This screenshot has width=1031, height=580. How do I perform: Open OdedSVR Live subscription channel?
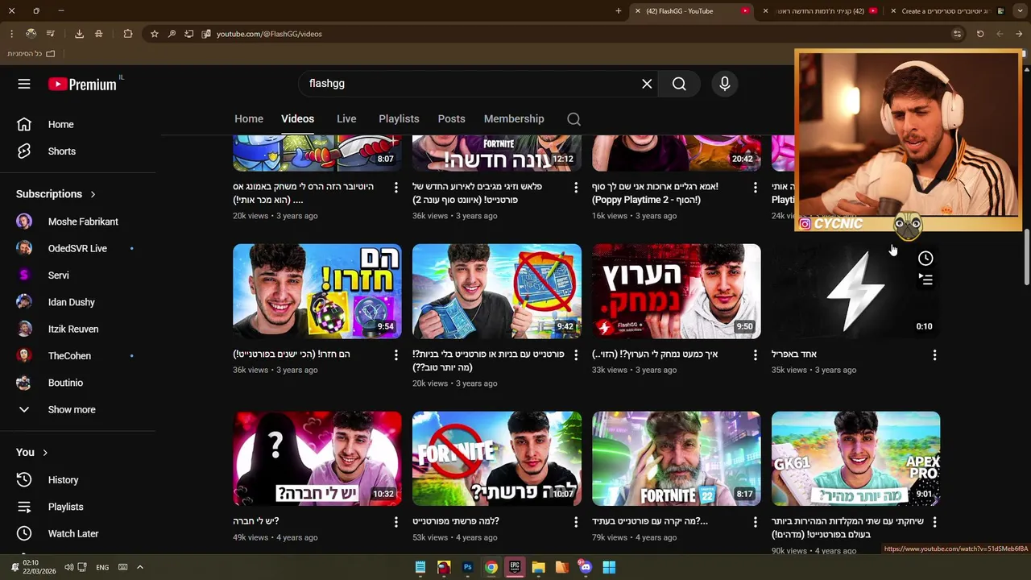click(77, 249)
